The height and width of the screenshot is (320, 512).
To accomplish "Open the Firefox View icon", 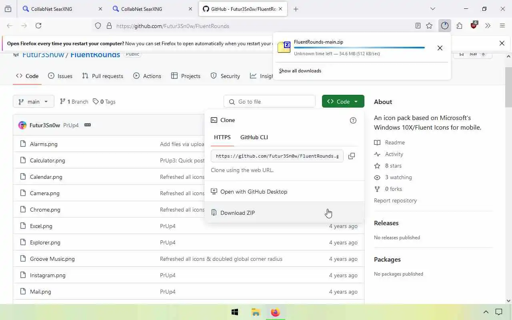I will click(8, 9).
